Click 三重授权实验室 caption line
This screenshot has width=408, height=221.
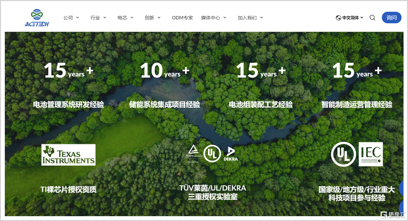[213, 197]
